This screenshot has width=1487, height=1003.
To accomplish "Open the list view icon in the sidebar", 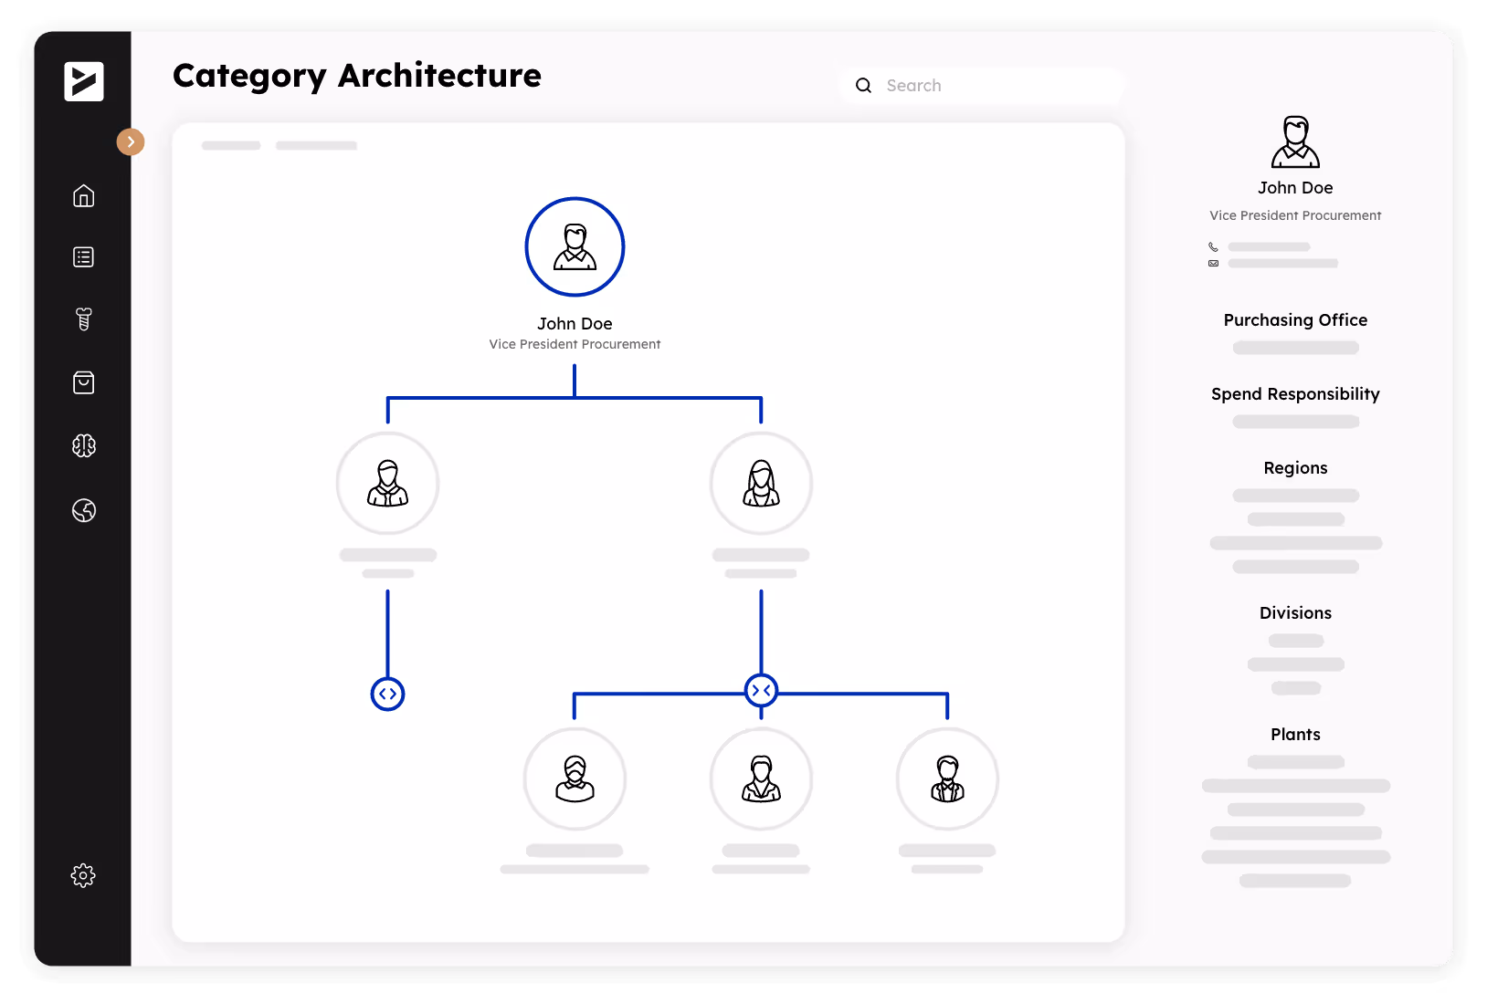I will [83, 256].
